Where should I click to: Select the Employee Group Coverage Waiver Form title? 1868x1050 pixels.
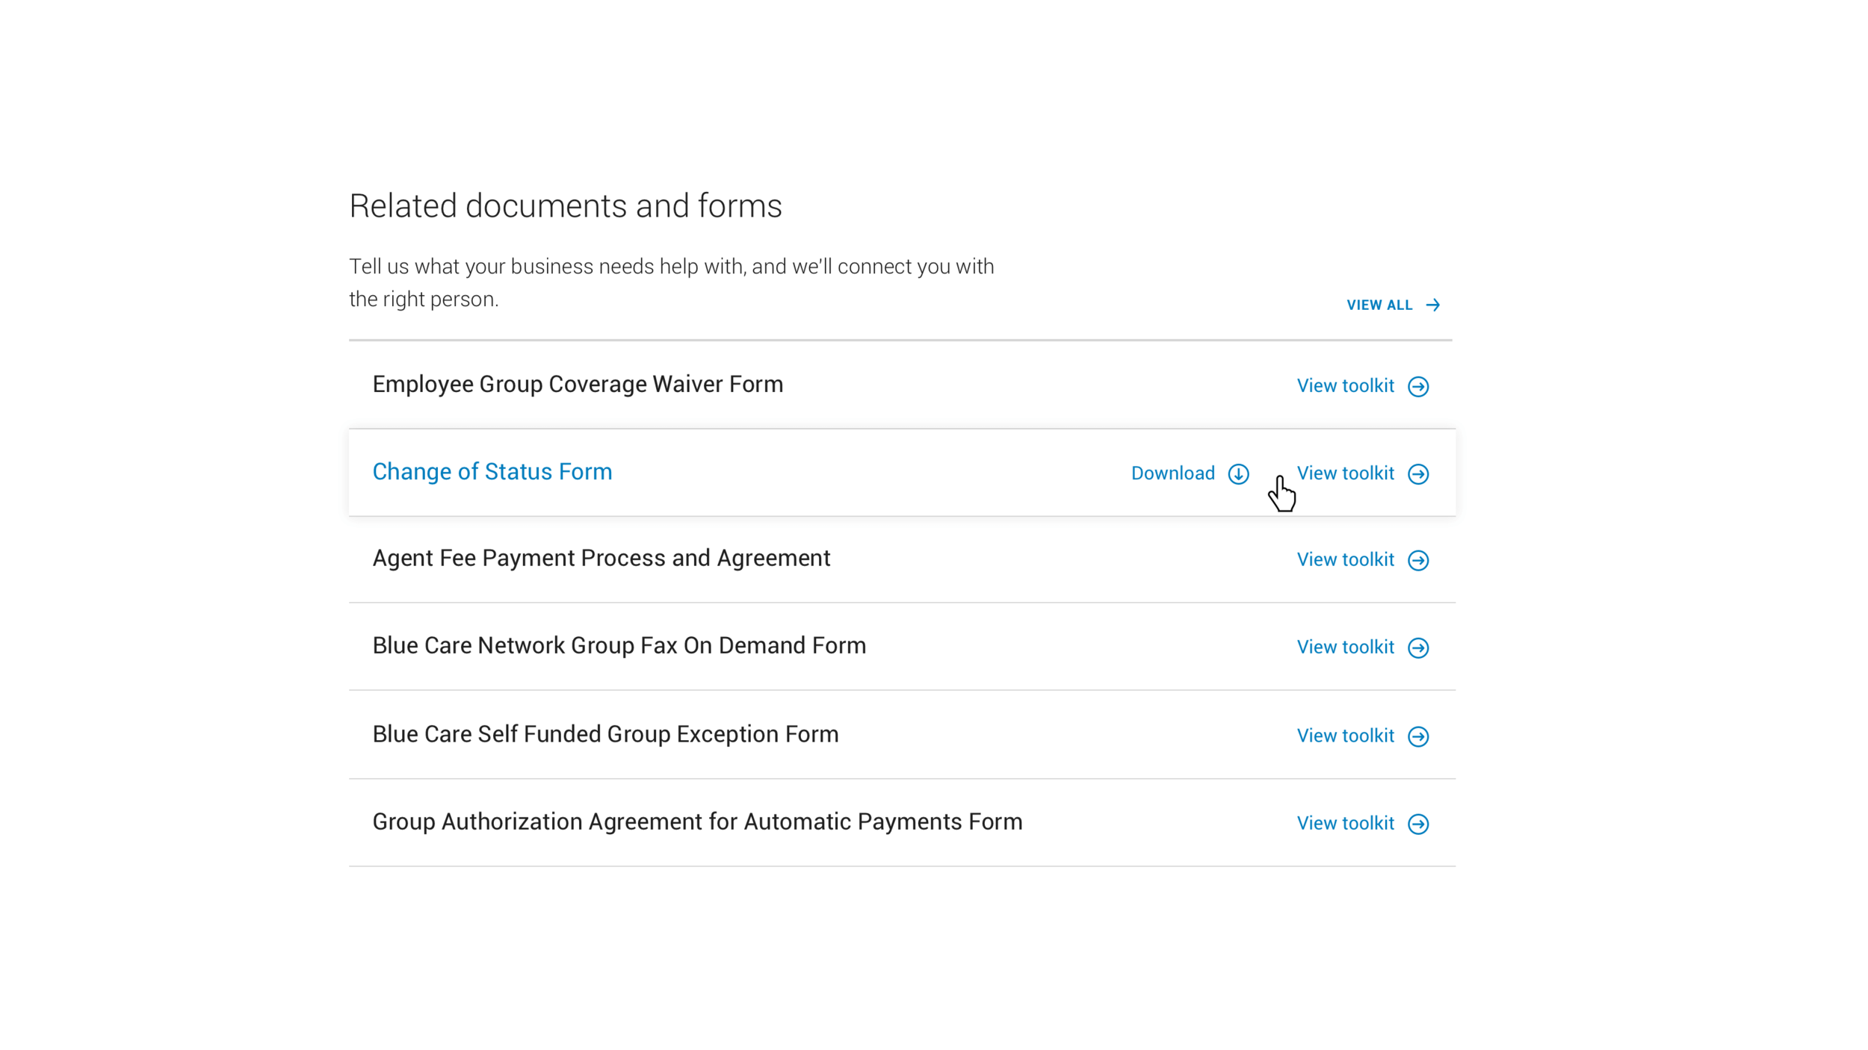coord(578,385)
